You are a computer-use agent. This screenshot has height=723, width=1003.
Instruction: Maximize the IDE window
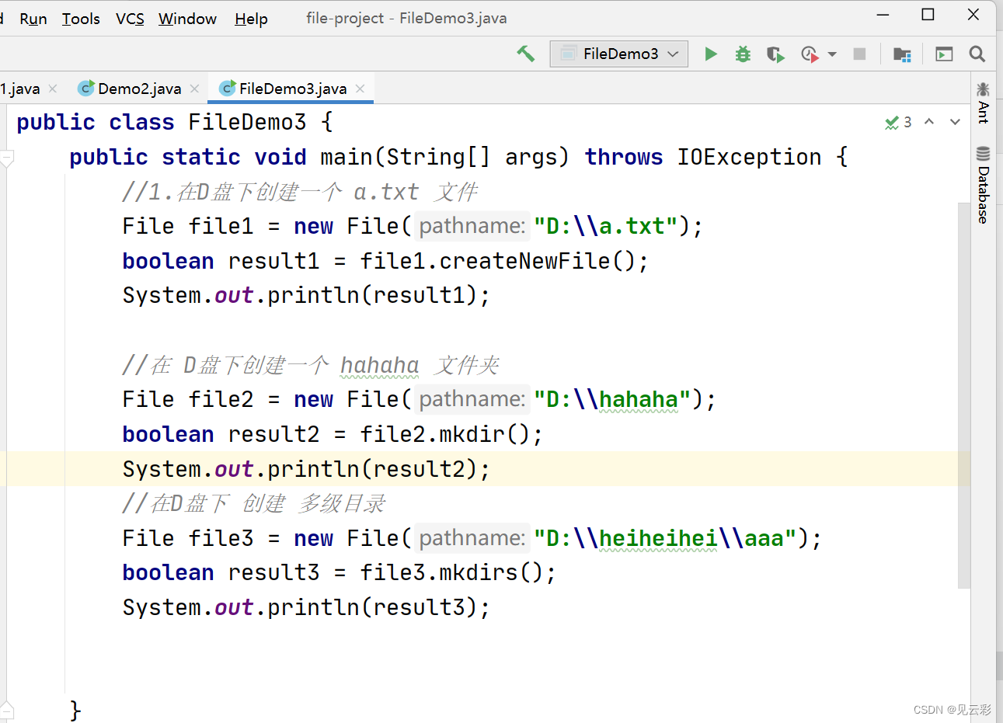[928, 15]
